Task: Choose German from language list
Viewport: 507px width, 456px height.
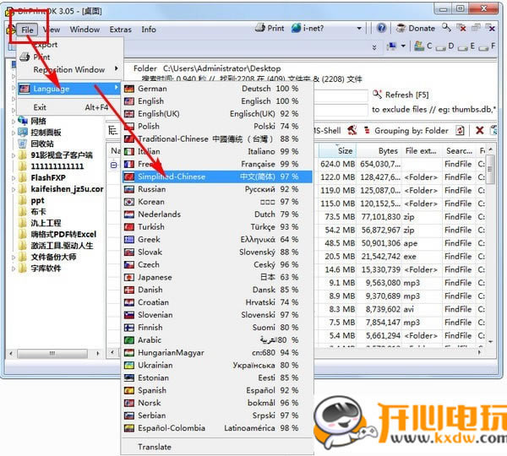Action: tap(217, 89)
